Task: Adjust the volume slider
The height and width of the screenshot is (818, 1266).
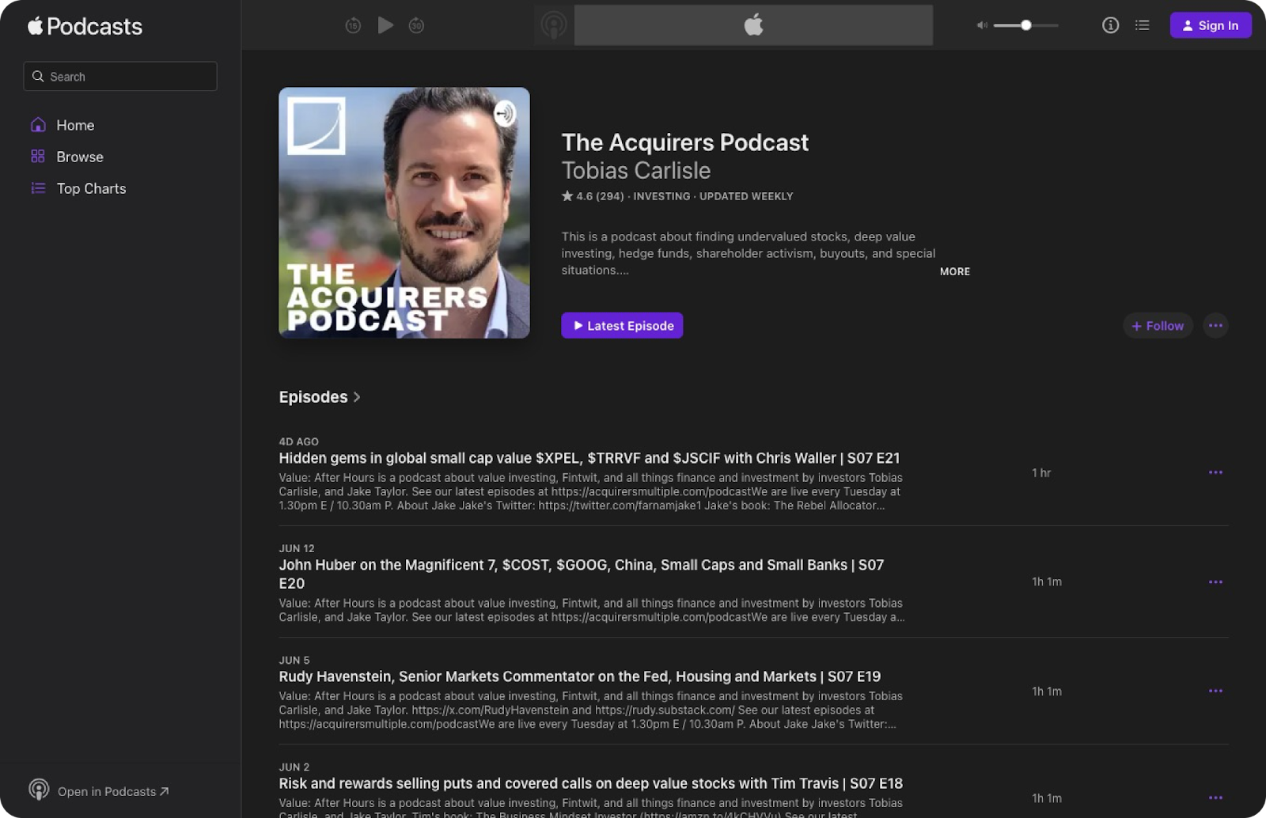Action: click(1026, 25)
